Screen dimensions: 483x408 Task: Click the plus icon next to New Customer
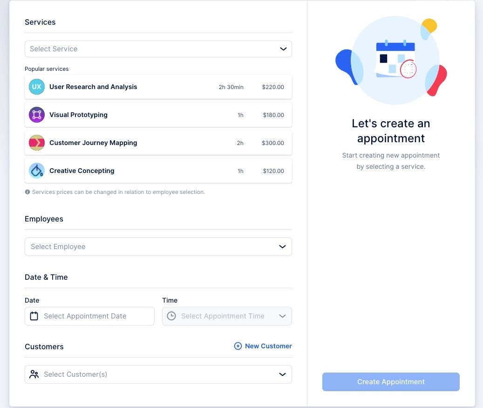(x=238, y=346)
